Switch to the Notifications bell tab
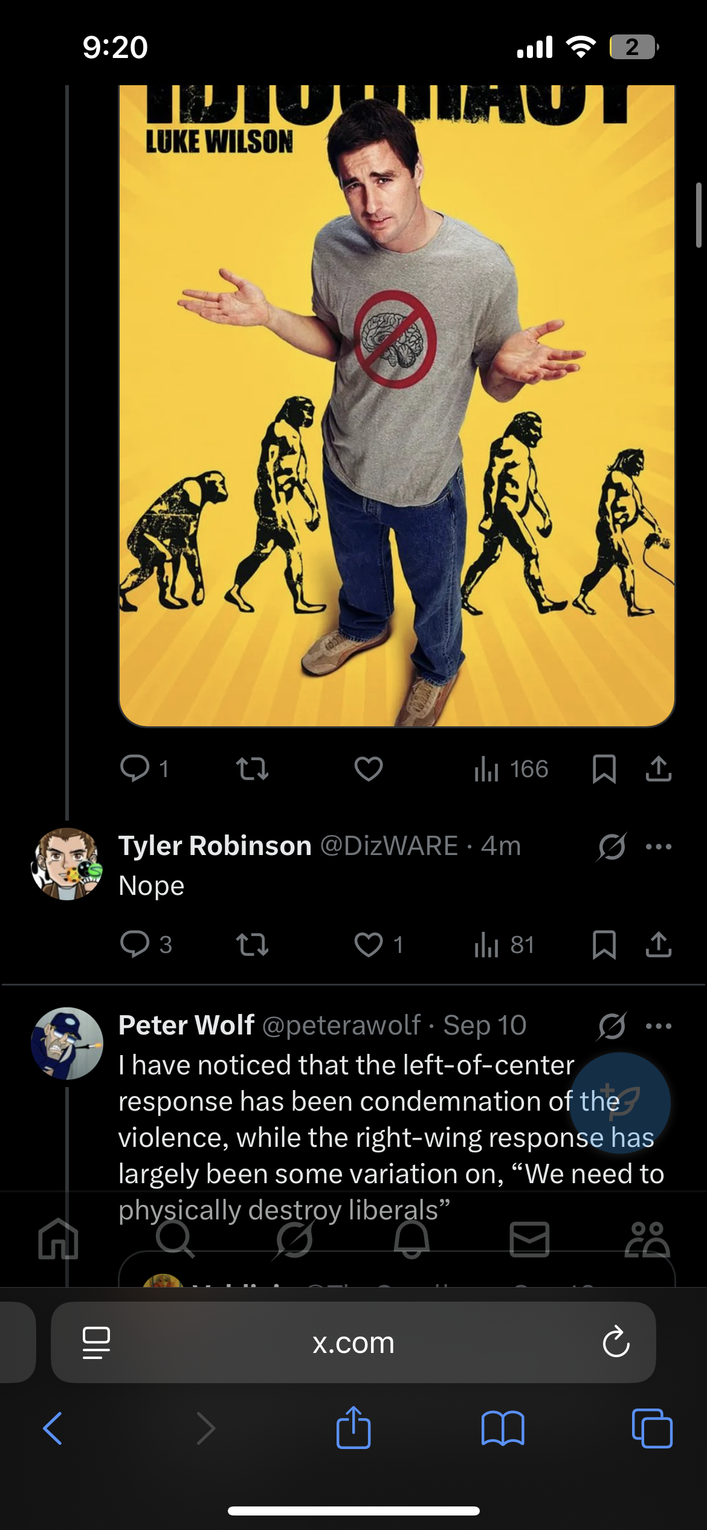Viewport: 707px width, 1530px height. click(x=412, y=1239)
